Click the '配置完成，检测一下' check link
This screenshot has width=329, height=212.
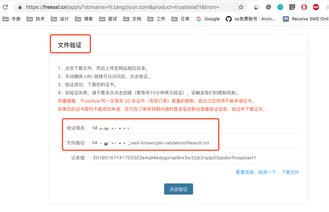(x=256, y=172)
